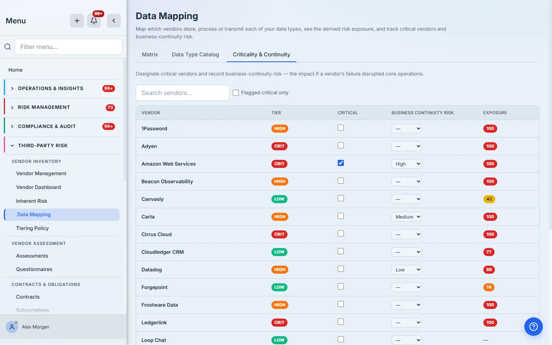Viewport: 552px width, 345px height.
Task: Go to Inherent Risk page
Action: [x=32, y=201]
